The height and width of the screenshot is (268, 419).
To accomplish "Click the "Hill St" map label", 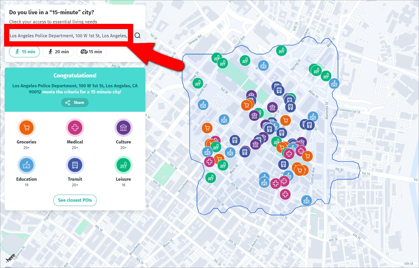I will coord(295,26).
